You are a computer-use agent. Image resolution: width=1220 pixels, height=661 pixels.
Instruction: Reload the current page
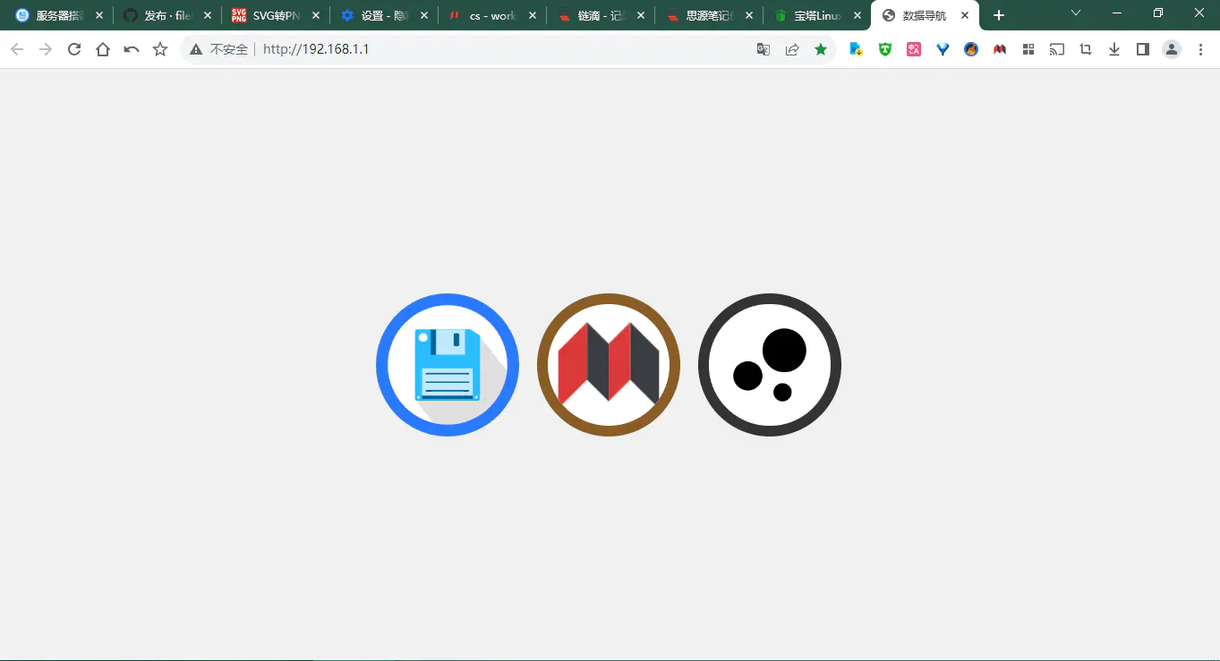[74, 49]
